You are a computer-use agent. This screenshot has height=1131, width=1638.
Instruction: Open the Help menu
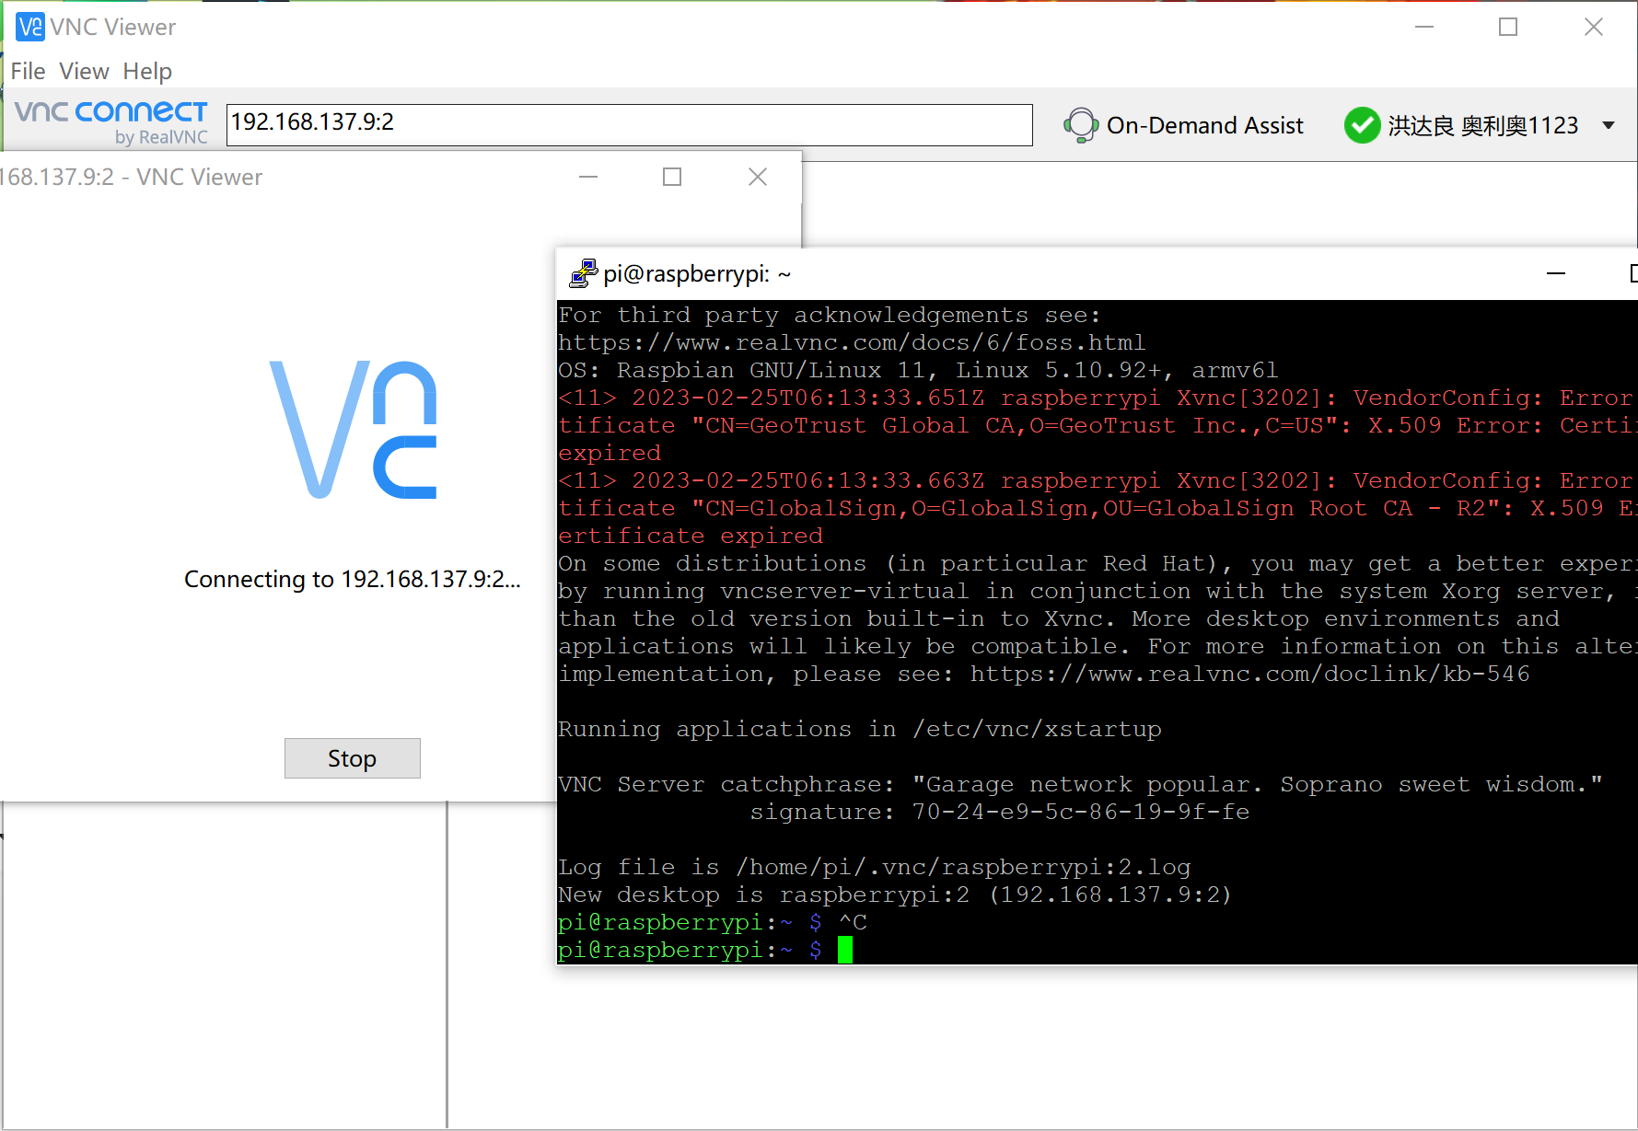click(147, 71)
